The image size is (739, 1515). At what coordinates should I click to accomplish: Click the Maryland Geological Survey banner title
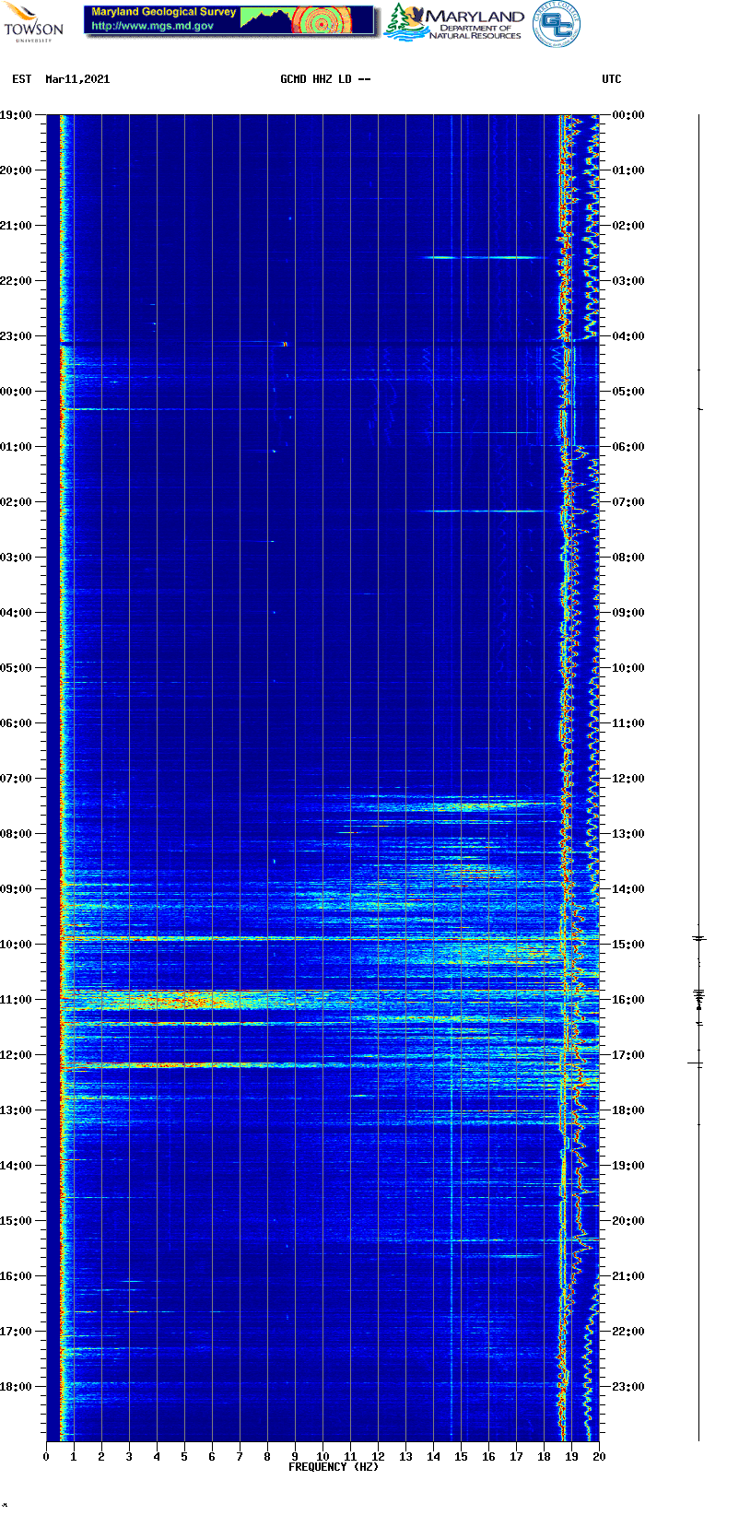(x=163, y=12)
